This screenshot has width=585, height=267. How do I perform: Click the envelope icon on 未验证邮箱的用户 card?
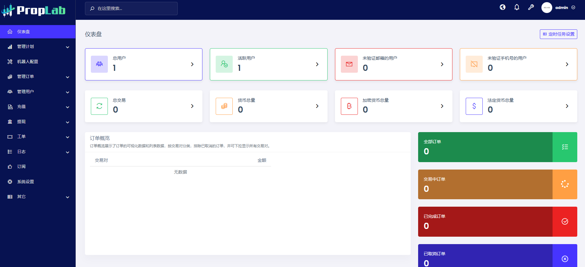coord(349,64)
